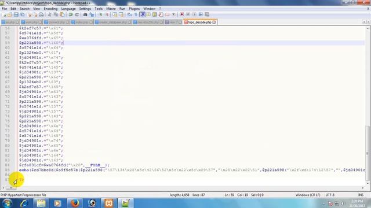The width and height of the screenshot is (371, 208).
Task: Toggle Show All Characters pilcrow icon
Action: point(136,14)
